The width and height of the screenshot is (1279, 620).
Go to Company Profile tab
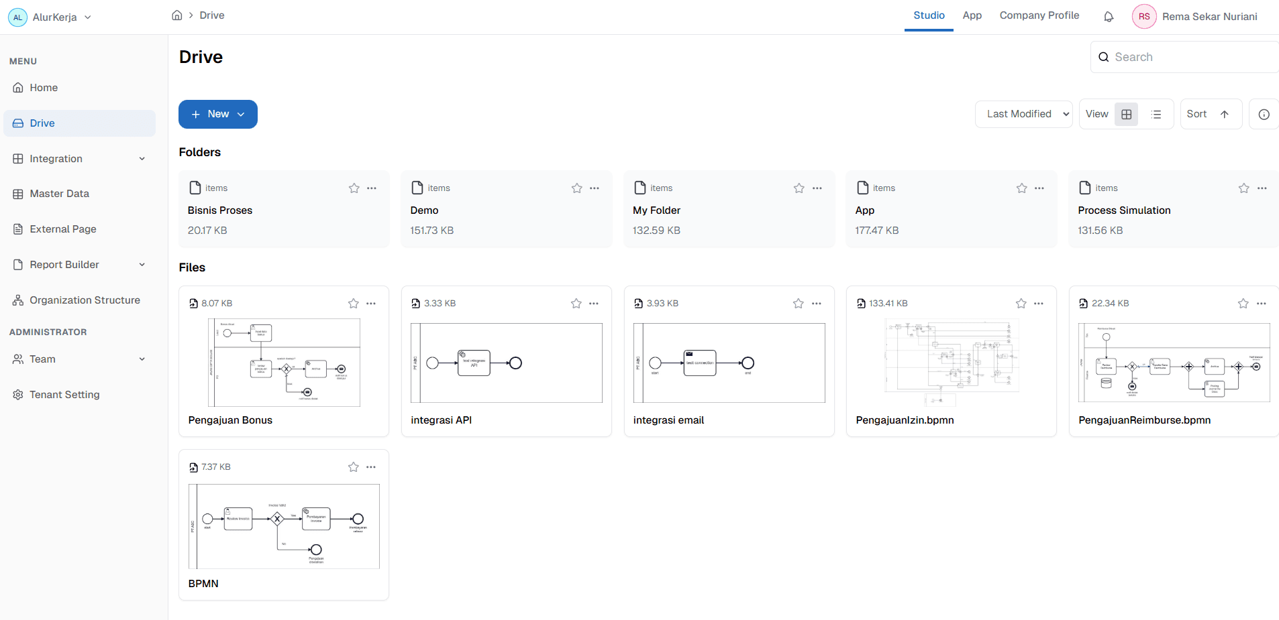1039,15
